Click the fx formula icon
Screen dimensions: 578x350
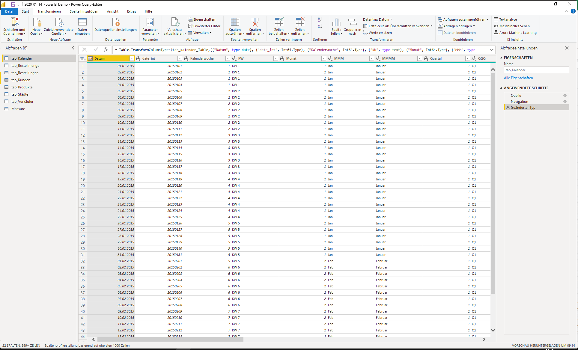point(106,50)
